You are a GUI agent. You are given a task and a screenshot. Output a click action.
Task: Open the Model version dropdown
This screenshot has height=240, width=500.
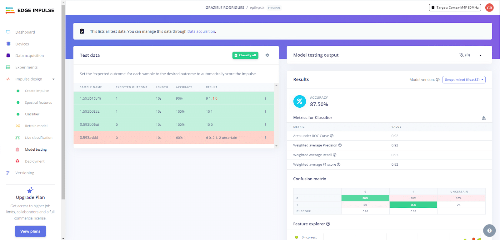(464, 80)
